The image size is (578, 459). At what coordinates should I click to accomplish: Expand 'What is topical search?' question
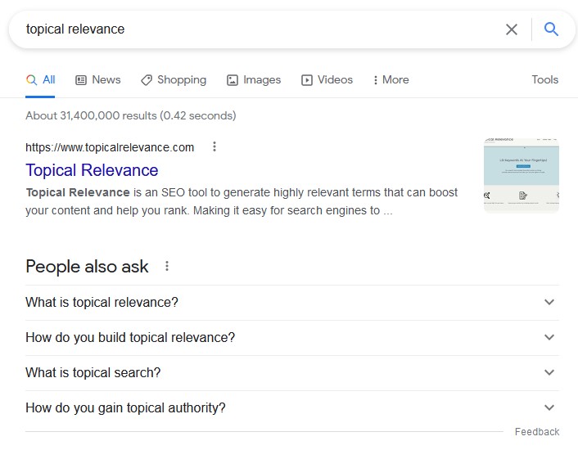292,373
